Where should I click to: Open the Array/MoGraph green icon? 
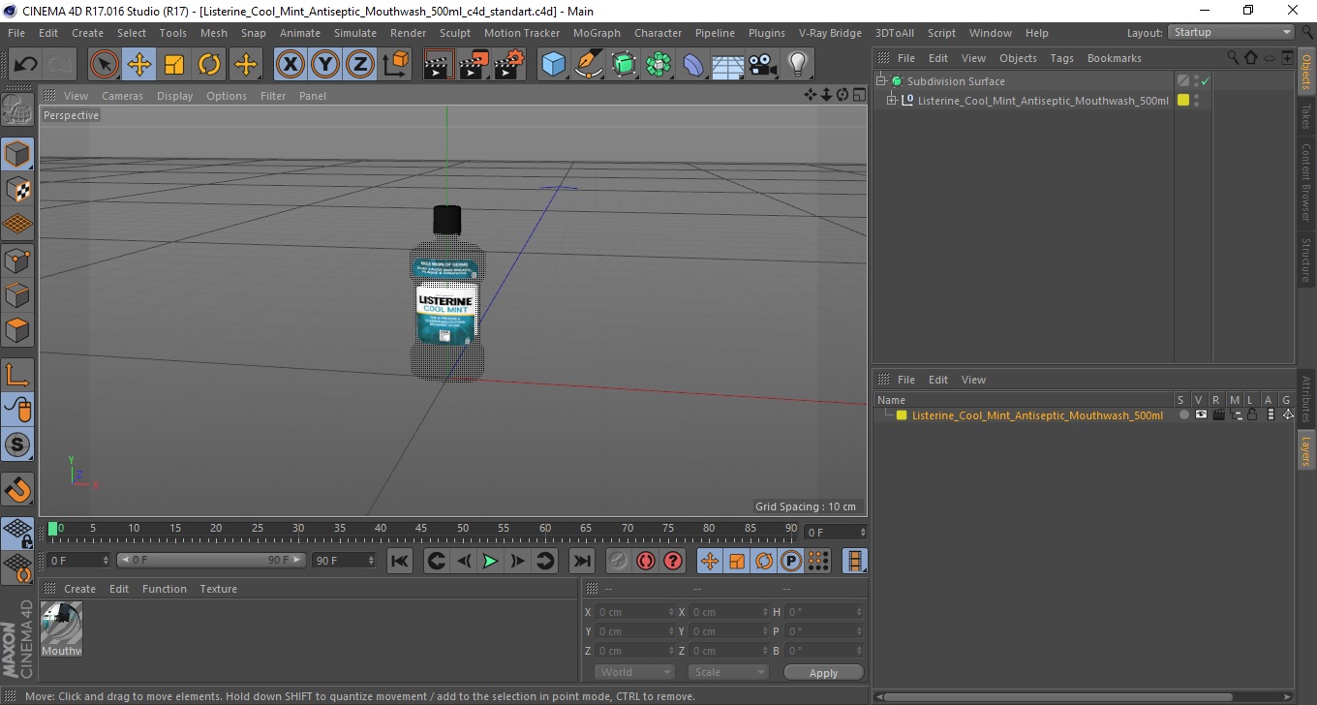coord(658,65)
